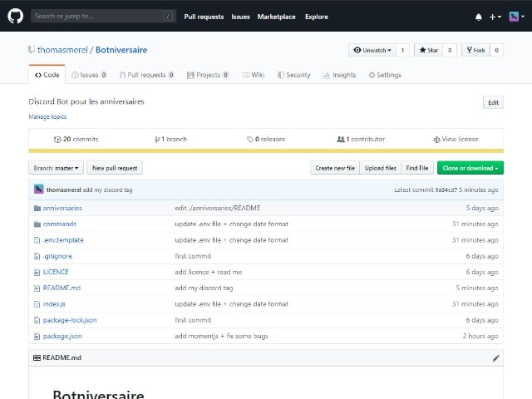Click the New pull request button
The height and width of the screenshot is (399, 532).
pyautogui.click(x=115, y=168)
